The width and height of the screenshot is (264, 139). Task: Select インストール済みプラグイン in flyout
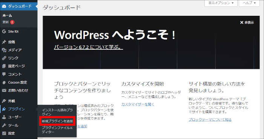pyautogui.click(x=57, y=112)
